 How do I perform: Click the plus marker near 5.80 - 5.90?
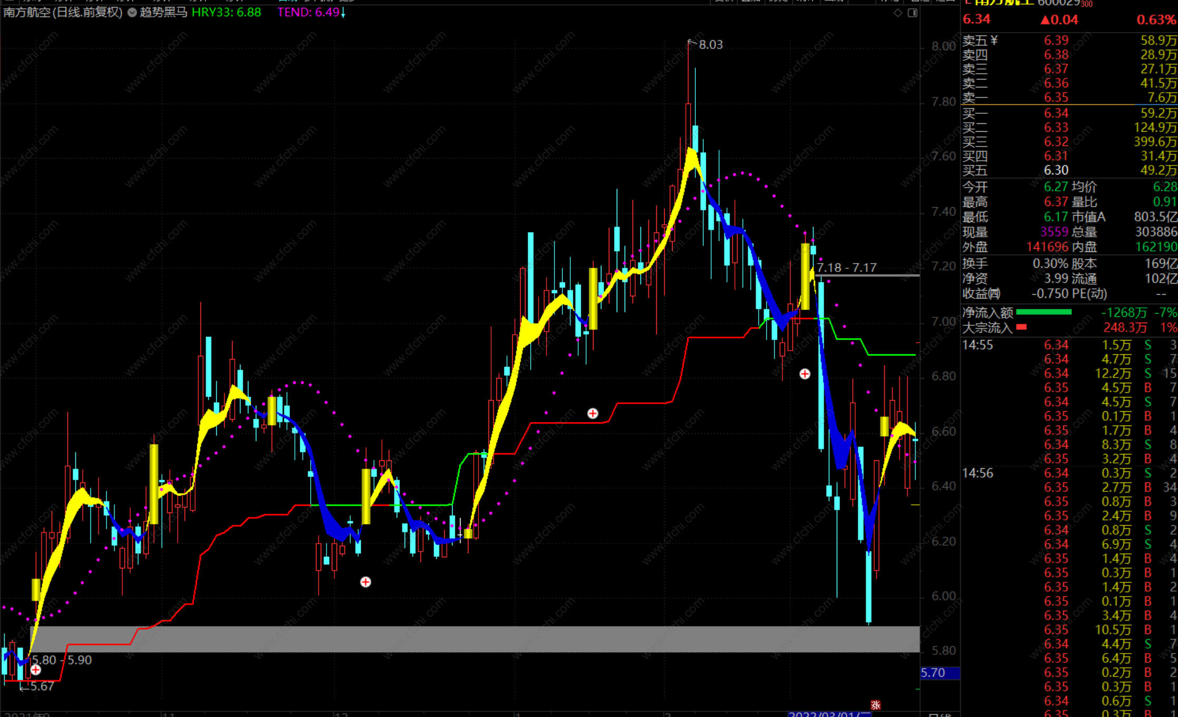35,670
